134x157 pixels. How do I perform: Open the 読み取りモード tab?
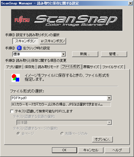pyautogui.click(x=48, y=67)
